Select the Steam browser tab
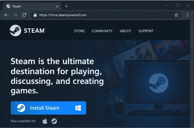194x128 pixels. pos(33,6)
